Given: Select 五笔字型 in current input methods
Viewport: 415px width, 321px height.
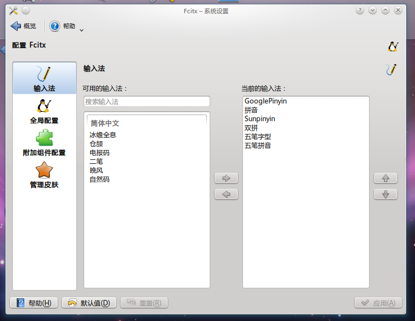Looking at the screenshot, I should 305,137.
